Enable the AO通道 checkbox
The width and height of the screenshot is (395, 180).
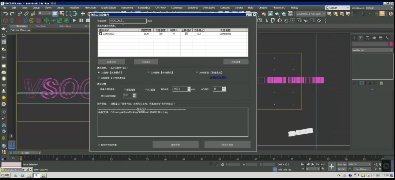point(146,90)
